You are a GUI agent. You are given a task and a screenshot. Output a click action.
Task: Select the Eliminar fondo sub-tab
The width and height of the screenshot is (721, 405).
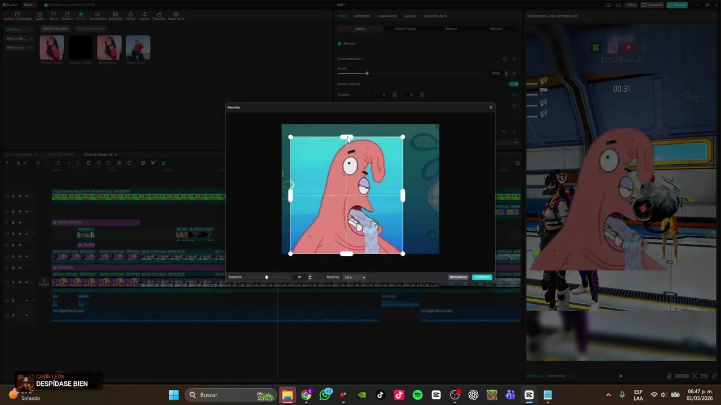pos(405,29)
